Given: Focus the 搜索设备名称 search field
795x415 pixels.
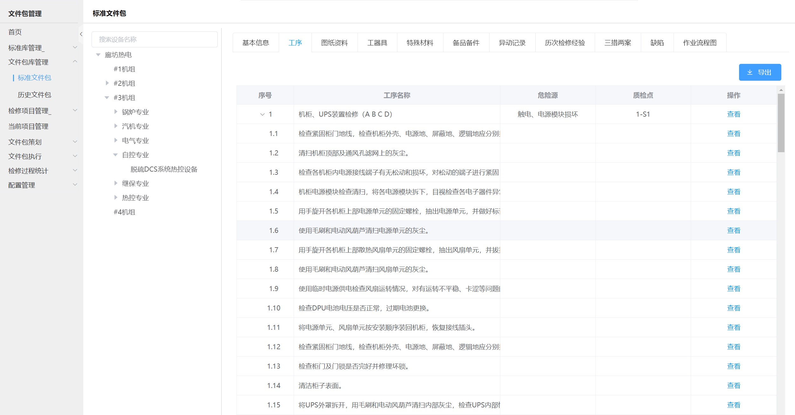Looking at the screenshot, I should 154,39.
